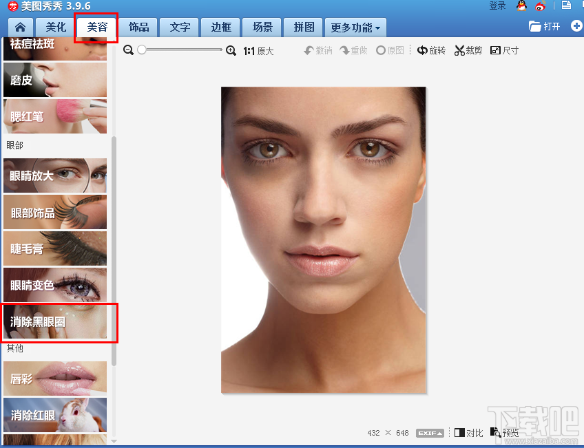The image size is (584, 448).
Task: Click the 预览 preview button
Action: [505, 432]
